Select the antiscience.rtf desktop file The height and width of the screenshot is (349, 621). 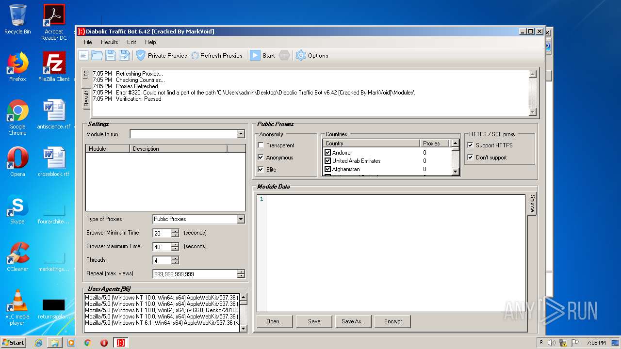tap(54, 114)
